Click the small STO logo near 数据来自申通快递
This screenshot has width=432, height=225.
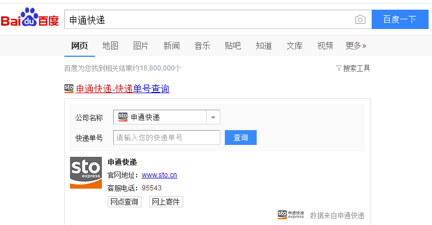(x=291, y=215)
